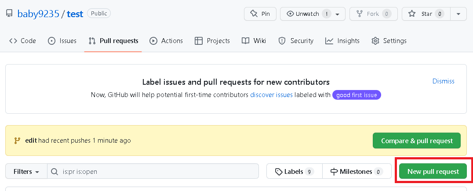Follow the discover issues link

[x=271, y=95]
